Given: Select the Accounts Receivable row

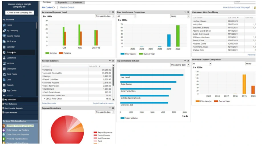Looking at the screenshot, I should tap(77, 73).
